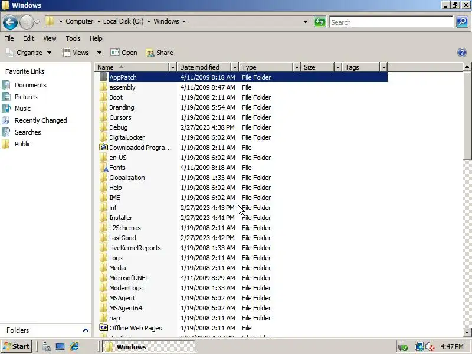Sort by the Type column header
This screenshot has height=354, width=472.
pos(267,67)
